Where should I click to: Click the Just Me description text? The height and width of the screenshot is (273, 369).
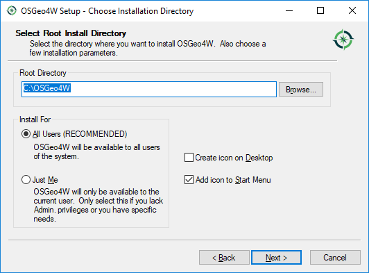pyautogui.click(x=98, y=205)
